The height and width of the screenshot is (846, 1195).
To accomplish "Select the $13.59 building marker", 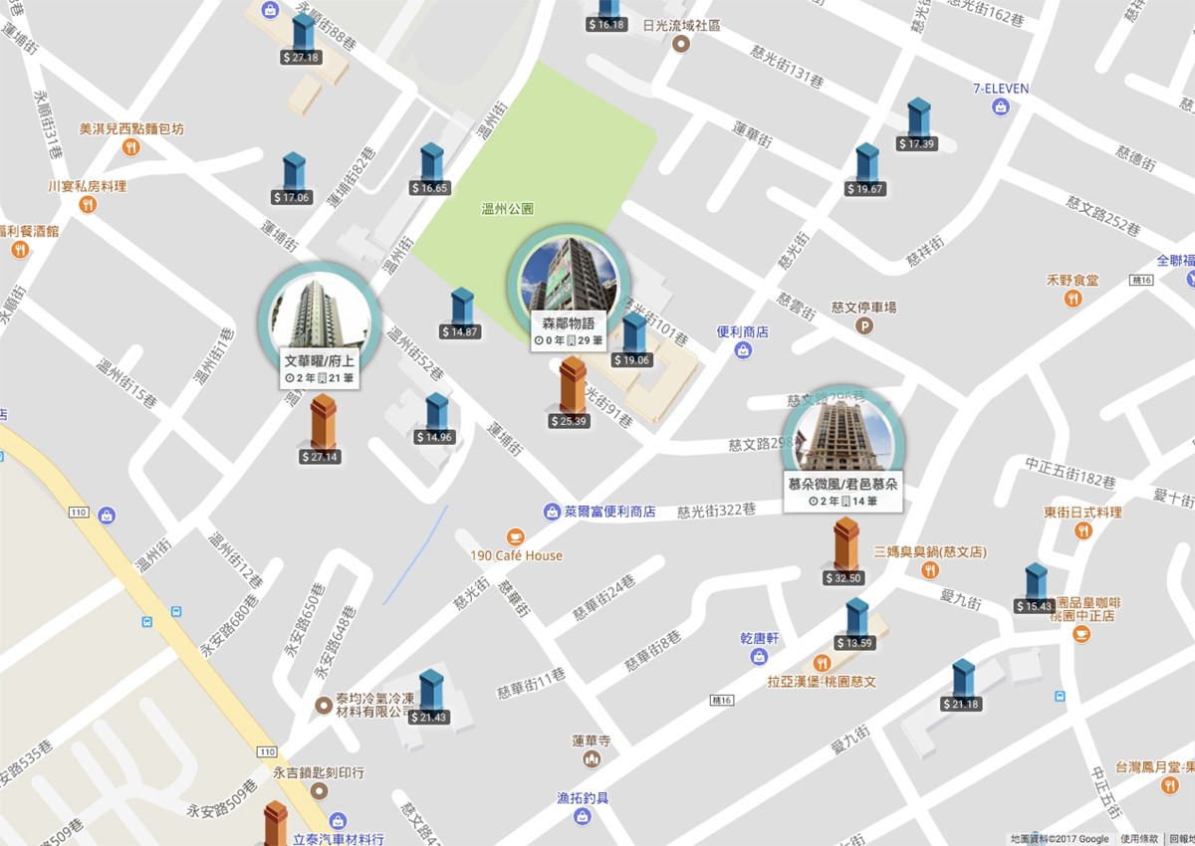I will (856, 625).
